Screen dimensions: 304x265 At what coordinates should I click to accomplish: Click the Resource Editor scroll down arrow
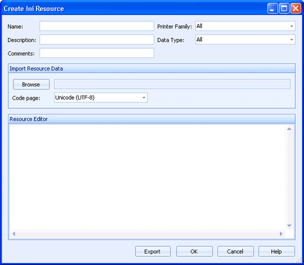290,226
